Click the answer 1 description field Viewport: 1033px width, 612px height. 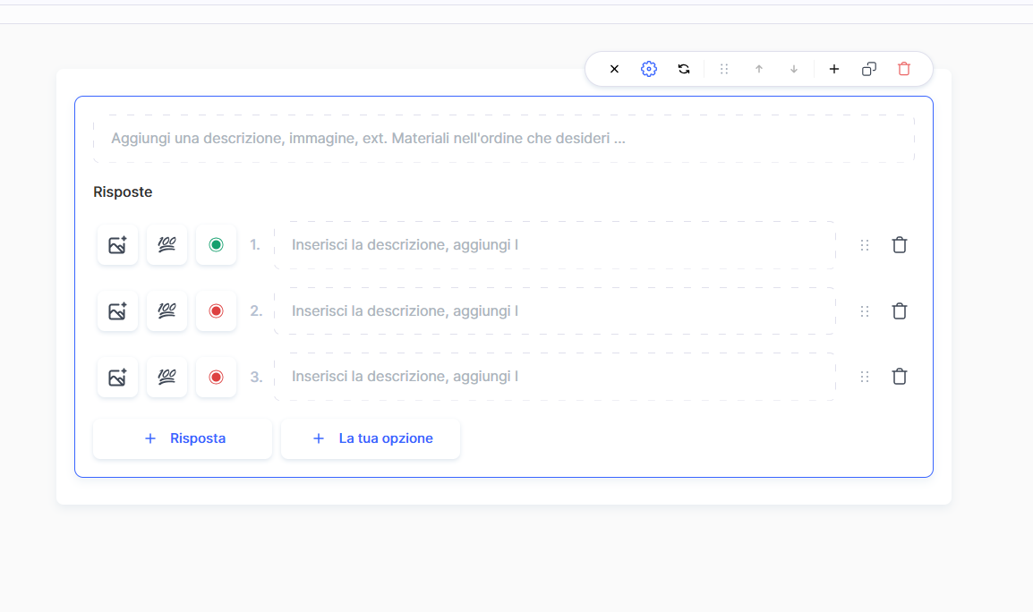tap(555, 245)
